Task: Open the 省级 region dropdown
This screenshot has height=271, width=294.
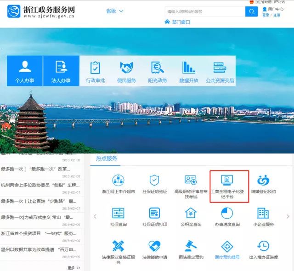Action: click(114, 11)
